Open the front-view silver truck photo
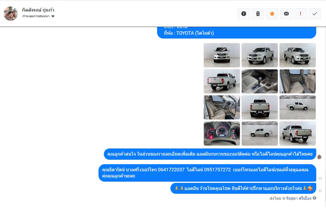This screenshot has height=211, width=326. [x=222, y=55]
